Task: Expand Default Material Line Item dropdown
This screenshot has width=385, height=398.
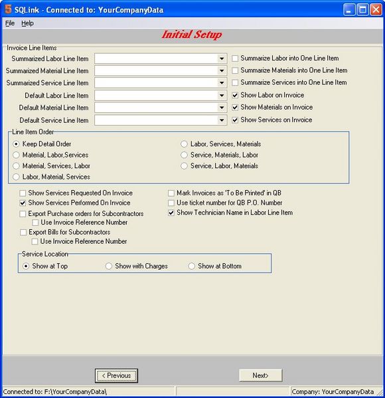Action: [222, 108]
